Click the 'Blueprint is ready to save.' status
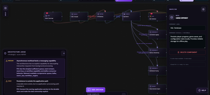Screen dimensions: 210x95 [x=180, y=64]
